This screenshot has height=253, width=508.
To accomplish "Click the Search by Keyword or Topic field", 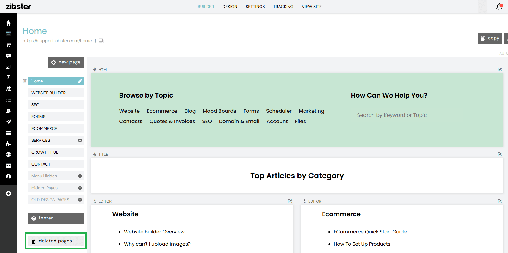I will click(x=407, y=115).
